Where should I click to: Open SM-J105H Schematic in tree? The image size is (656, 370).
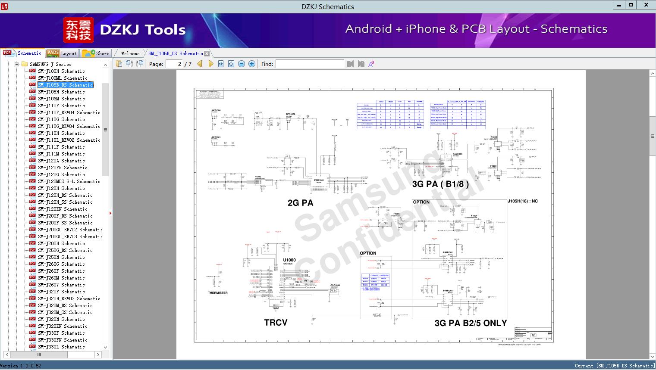point(61,92)
